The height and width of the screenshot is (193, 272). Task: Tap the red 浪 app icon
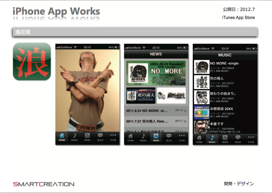coord(32,61)
